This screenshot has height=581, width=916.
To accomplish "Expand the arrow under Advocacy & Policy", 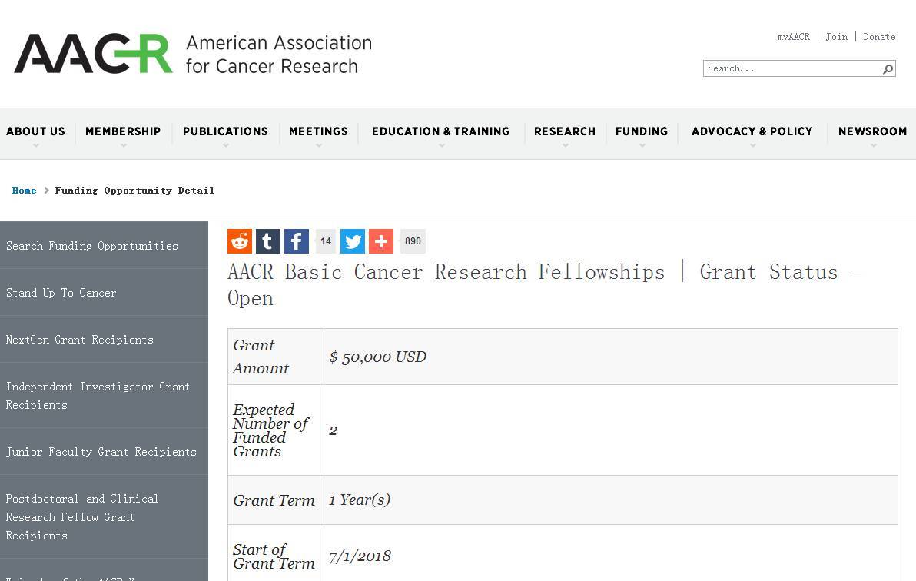I will [753, 145].
